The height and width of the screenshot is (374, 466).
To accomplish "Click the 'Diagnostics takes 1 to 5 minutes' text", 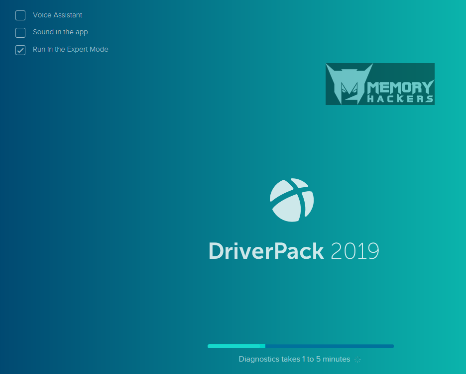I will click(x=294, y=359).
